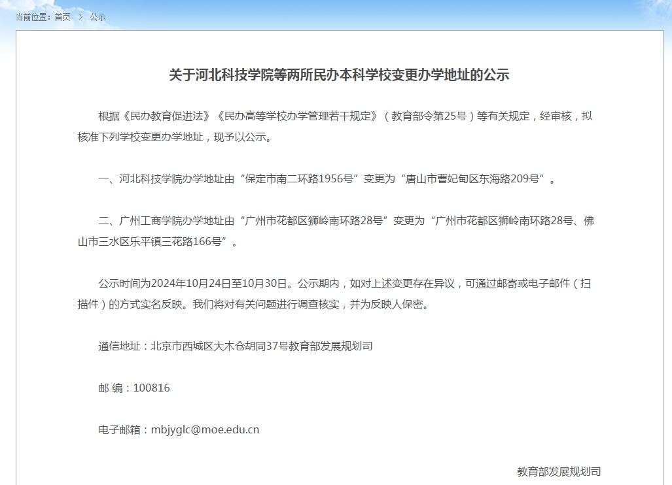
Task: Click the 通信地址 mailing address line
Action: click(x=236, y=346)
